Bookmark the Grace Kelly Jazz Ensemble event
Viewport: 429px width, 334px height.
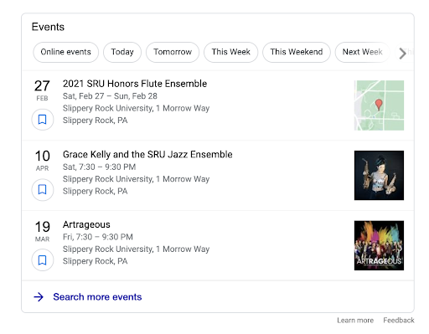point(42,190)
